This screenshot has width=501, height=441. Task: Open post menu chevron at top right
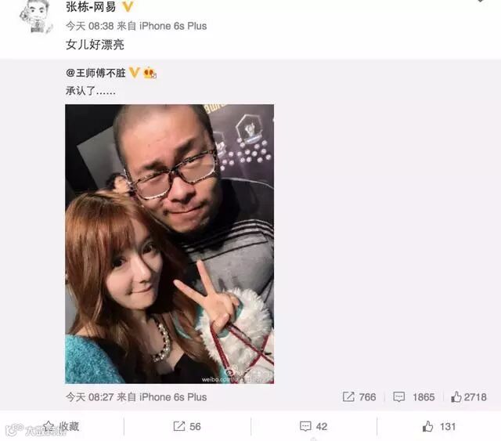[480, 1]
